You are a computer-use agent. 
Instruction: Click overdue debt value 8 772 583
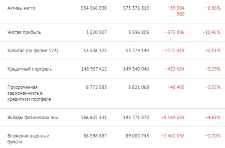tap(96, 87)
